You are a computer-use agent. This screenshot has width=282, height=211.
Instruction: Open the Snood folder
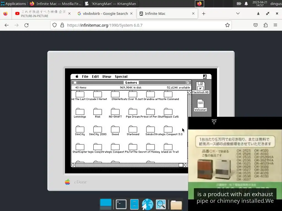click(x=115, y=129)
